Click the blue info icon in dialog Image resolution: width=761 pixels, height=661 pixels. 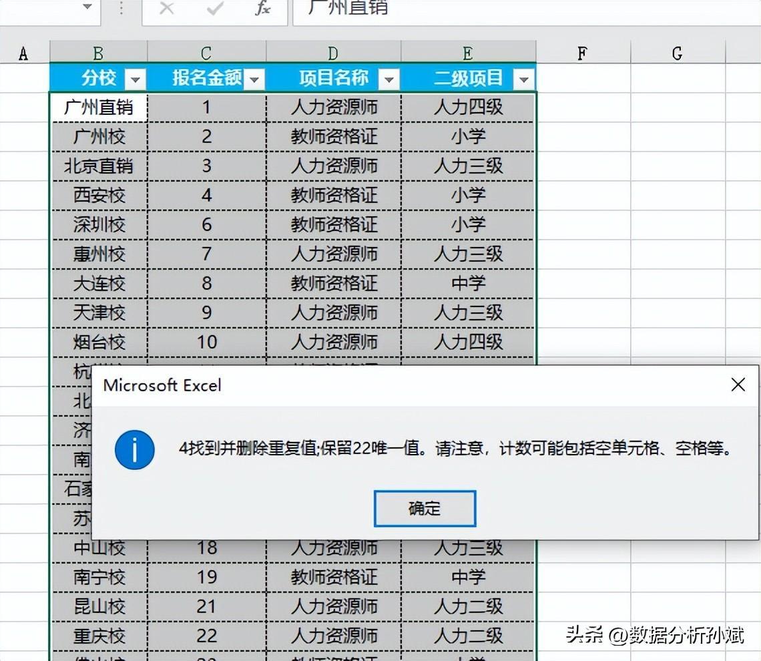tap(134, 449)
